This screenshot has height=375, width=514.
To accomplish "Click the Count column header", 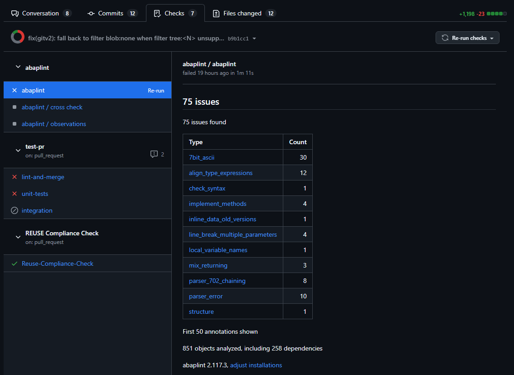I will pos(298,142).
